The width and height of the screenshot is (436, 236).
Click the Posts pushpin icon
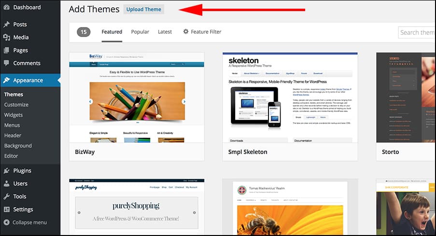[7, 25]
